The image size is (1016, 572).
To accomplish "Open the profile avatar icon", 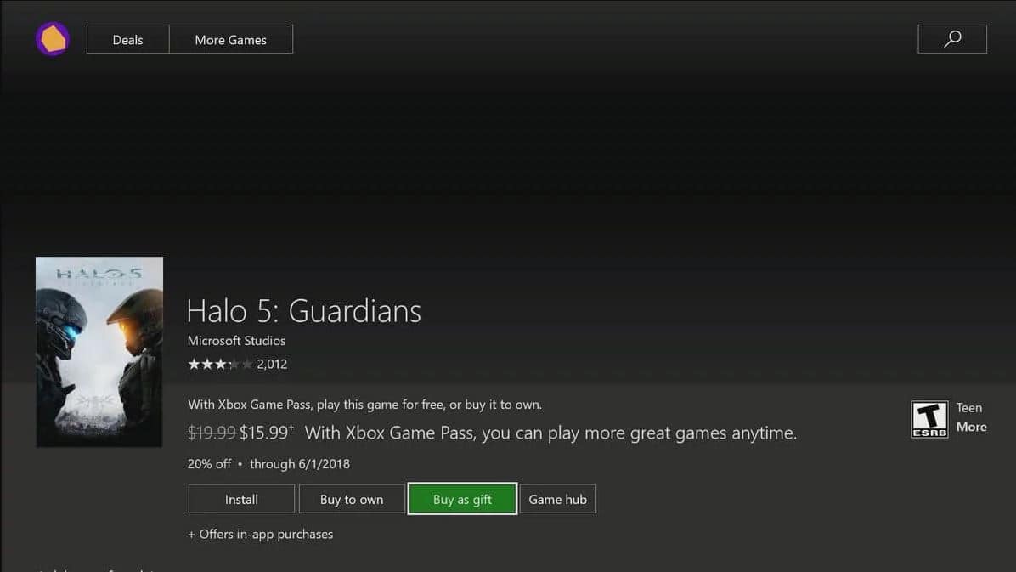I will (53, 39).
